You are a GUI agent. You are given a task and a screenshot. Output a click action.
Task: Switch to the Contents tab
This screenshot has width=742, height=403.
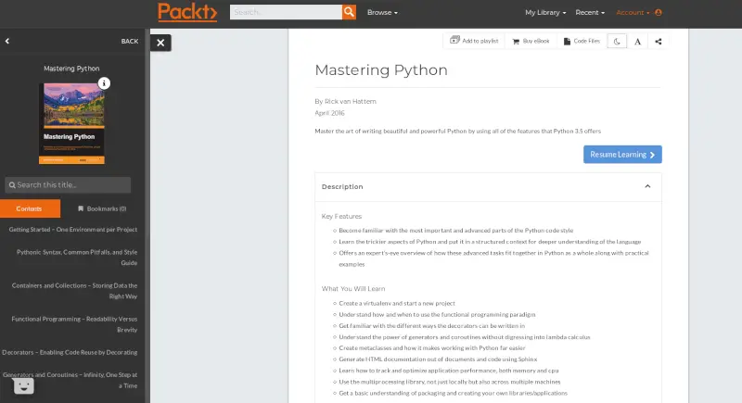pos(30,208)
